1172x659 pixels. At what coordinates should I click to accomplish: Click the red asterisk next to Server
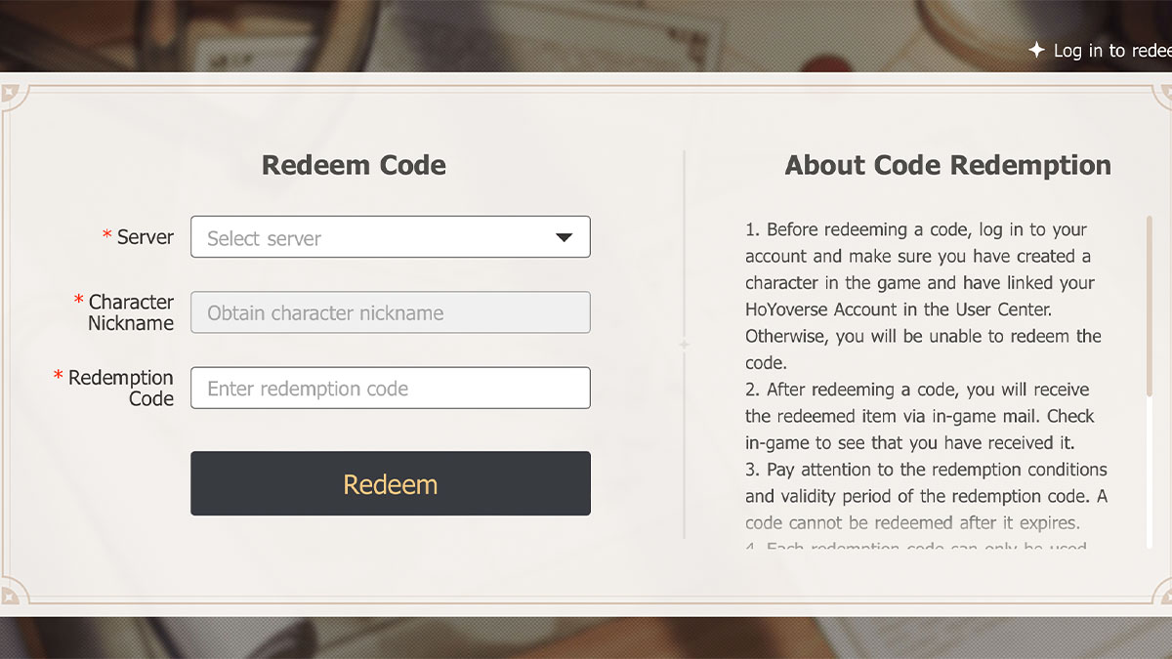[107, 236]
